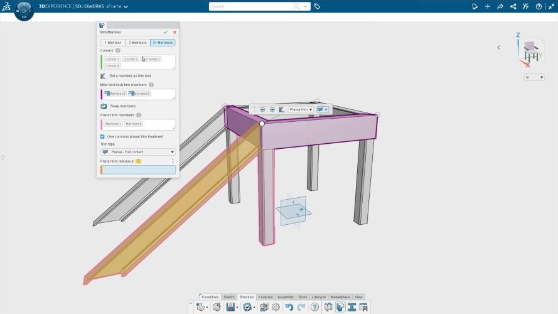Switch to the Structure tab
Viewport: 558px width, 314px height.
point(247,297)
